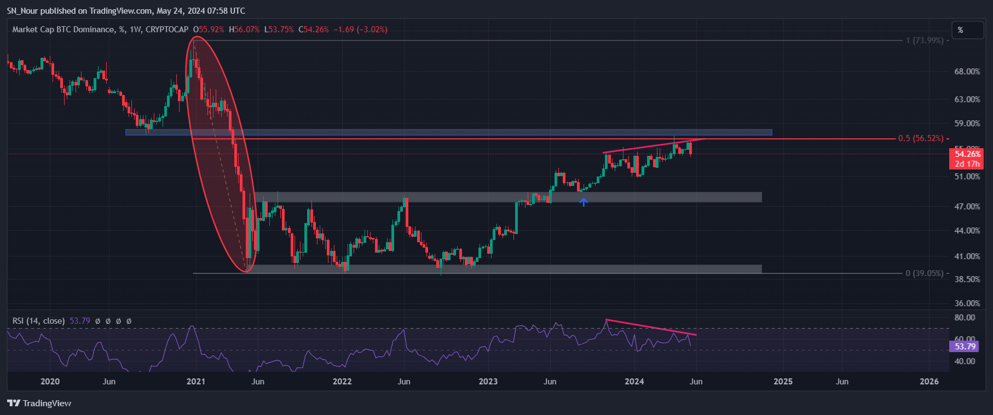This screenshot has height=415, width=993.
Task: Click the Fib level label 1 (73.99%)
Action: (x=925, y=40)
